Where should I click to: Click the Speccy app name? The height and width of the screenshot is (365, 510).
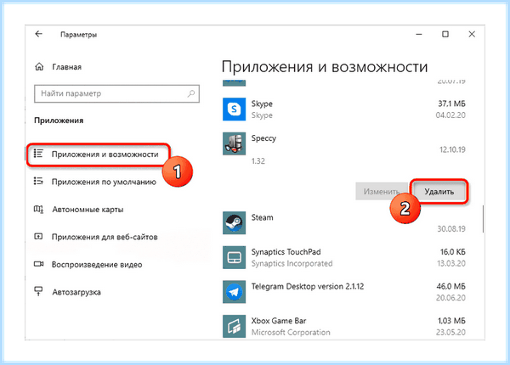pyautogui.click(x=263, y=138)
